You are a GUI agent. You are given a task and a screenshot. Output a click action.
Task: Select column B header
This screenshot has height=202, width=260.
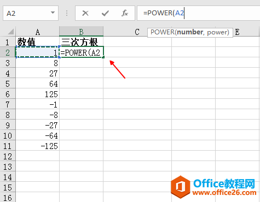tap(82, 32)
